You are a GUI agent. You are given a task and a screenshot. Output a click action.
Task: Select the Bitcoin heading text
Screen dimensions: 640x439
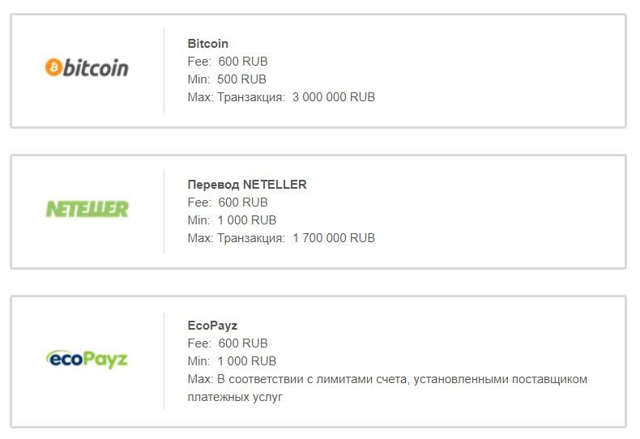point(208,44)
